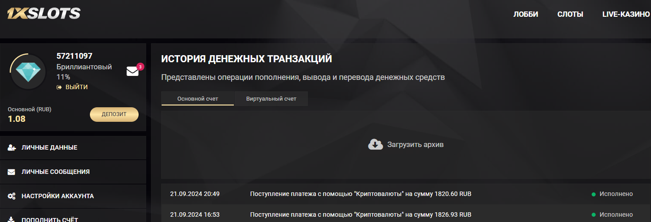Click the Представлены операции пополнения description text
This screenshot has width=651, height=222.
[x=303, y=77]
